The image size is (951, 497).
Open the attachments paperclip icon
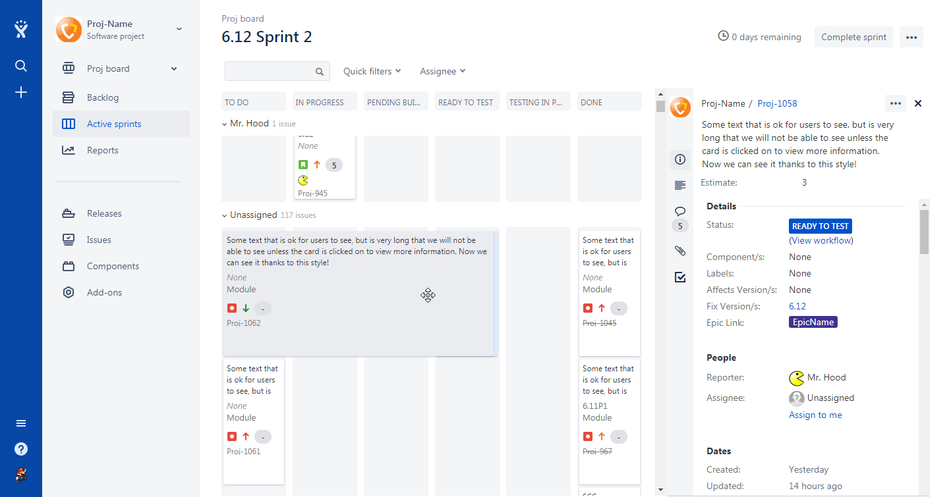click(680, 250)
